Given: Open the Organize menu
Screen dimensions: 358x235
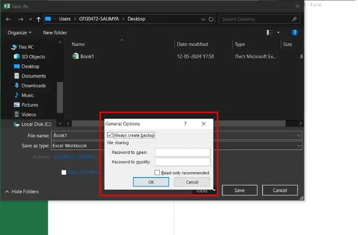Looking at the screenshot, I should [19, 33].
